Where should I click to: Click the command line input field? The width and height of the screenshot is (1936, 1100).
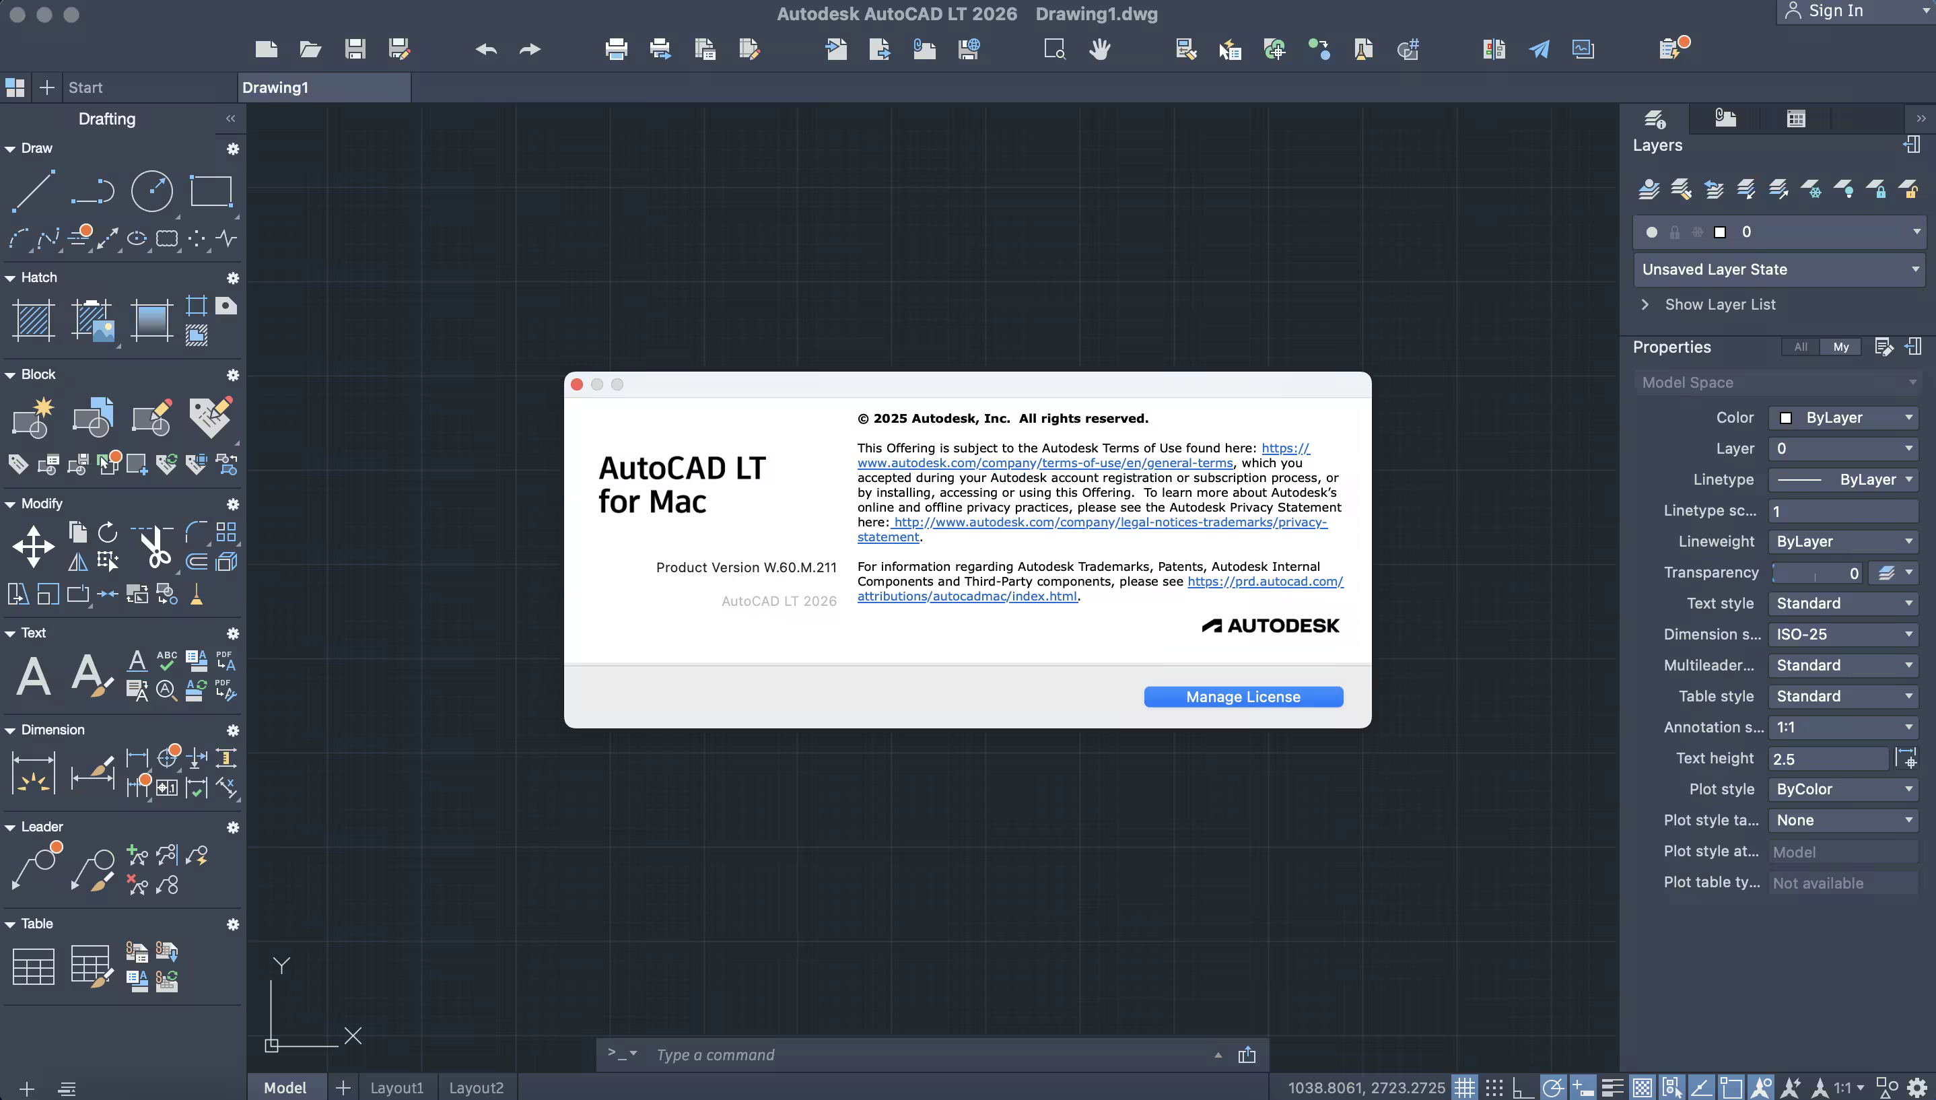(x=929, y=1055)
